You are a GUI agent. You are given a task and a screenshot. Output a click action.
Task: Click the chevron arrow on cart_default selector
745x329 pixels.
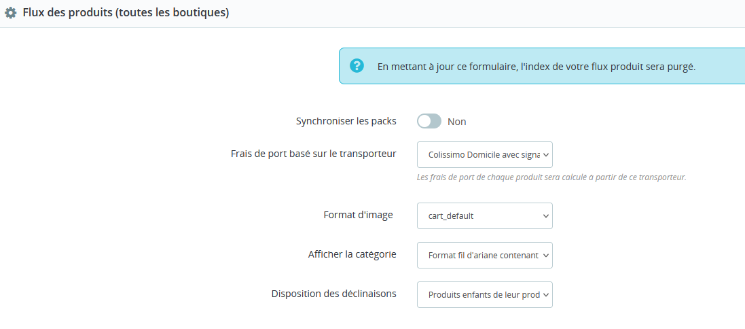click(x=545, y=216)
